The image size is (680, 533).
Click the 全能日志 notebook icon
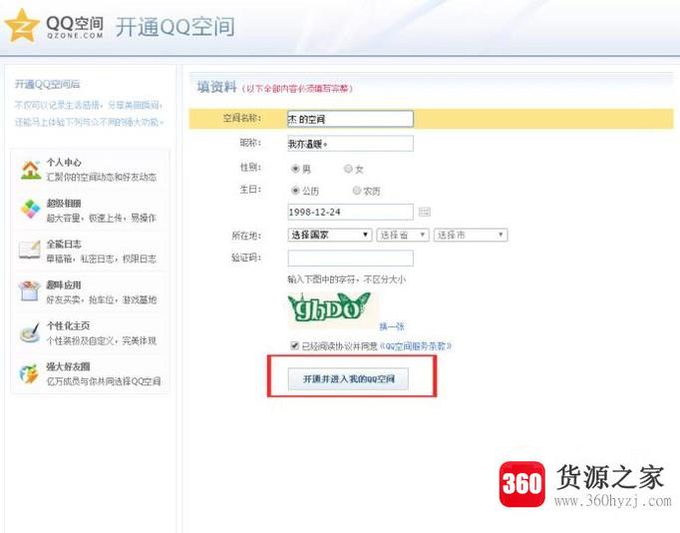click(30, 250)
